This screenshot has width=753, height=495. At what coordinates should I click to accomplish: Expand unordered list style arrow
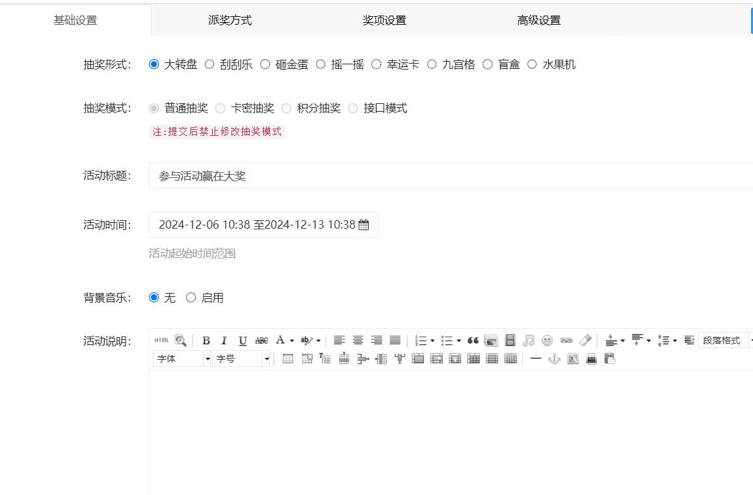(458, 340)
